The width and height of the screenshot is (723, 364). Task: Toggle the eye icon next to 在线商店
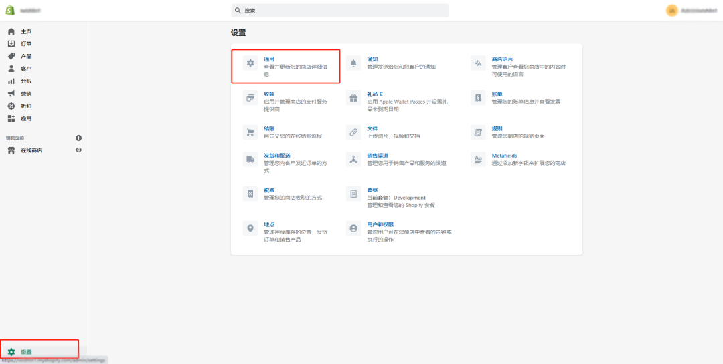(x=79, y=150)
